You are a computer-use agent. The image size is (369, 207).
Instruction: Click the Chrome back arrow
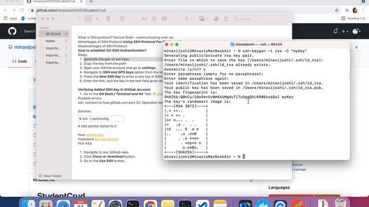[6, 10]
